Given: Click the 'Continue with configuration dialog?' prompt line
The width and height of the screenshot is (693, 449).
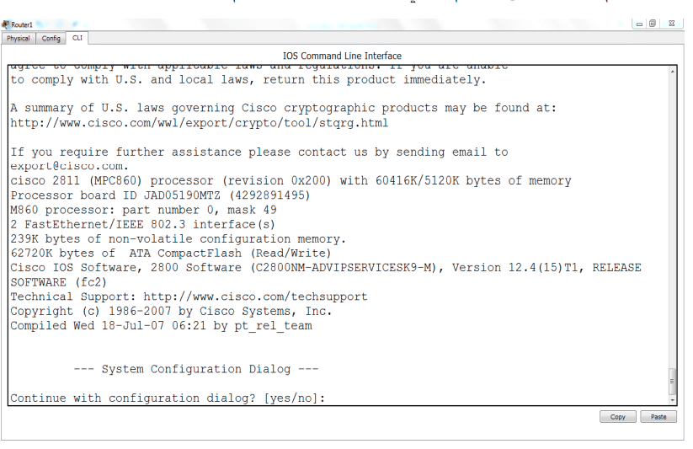Looking at the screenshot, I should (x=168, y=398).
